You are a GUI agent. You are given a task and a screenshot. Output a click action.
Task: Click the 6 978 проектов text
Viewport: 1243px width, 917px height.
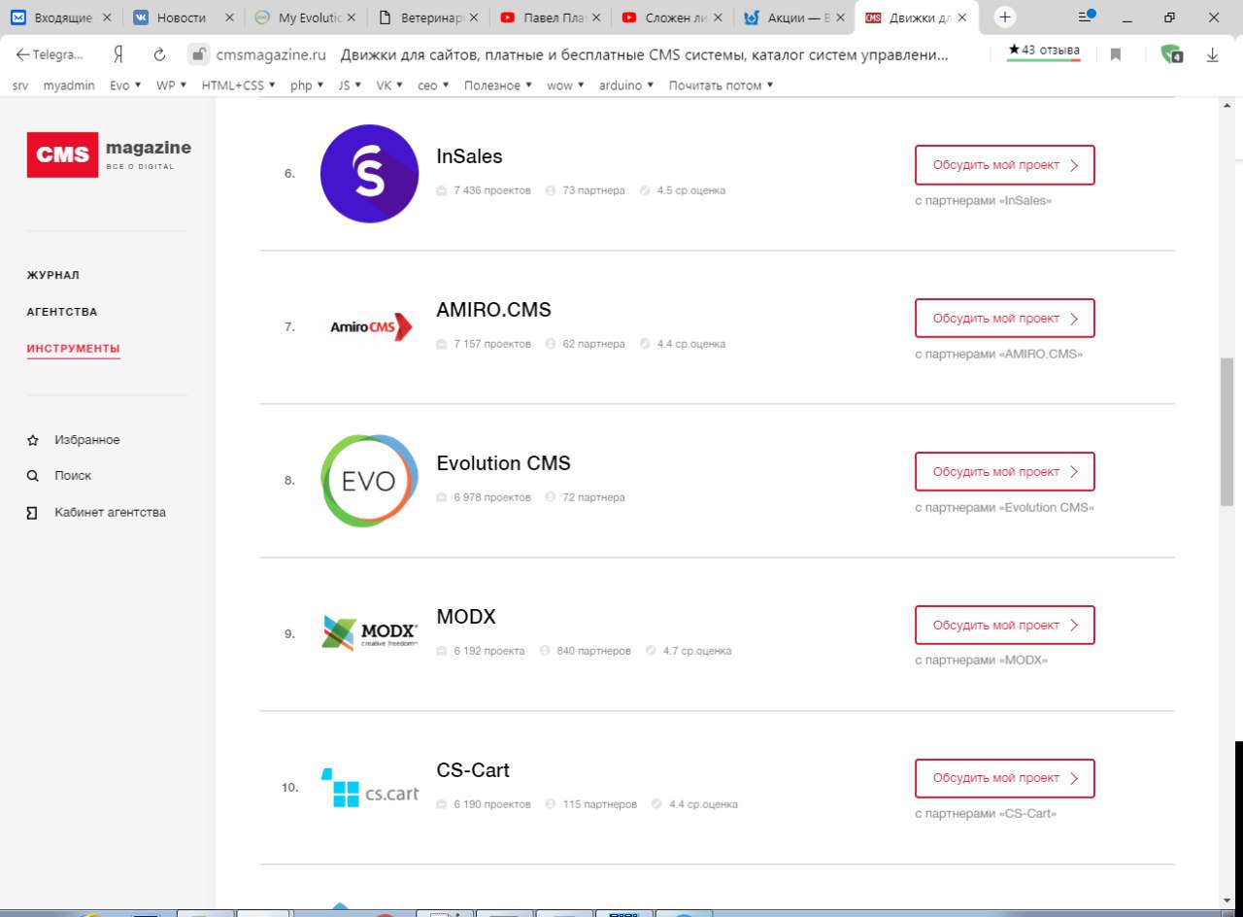click(x=492, y=497)
